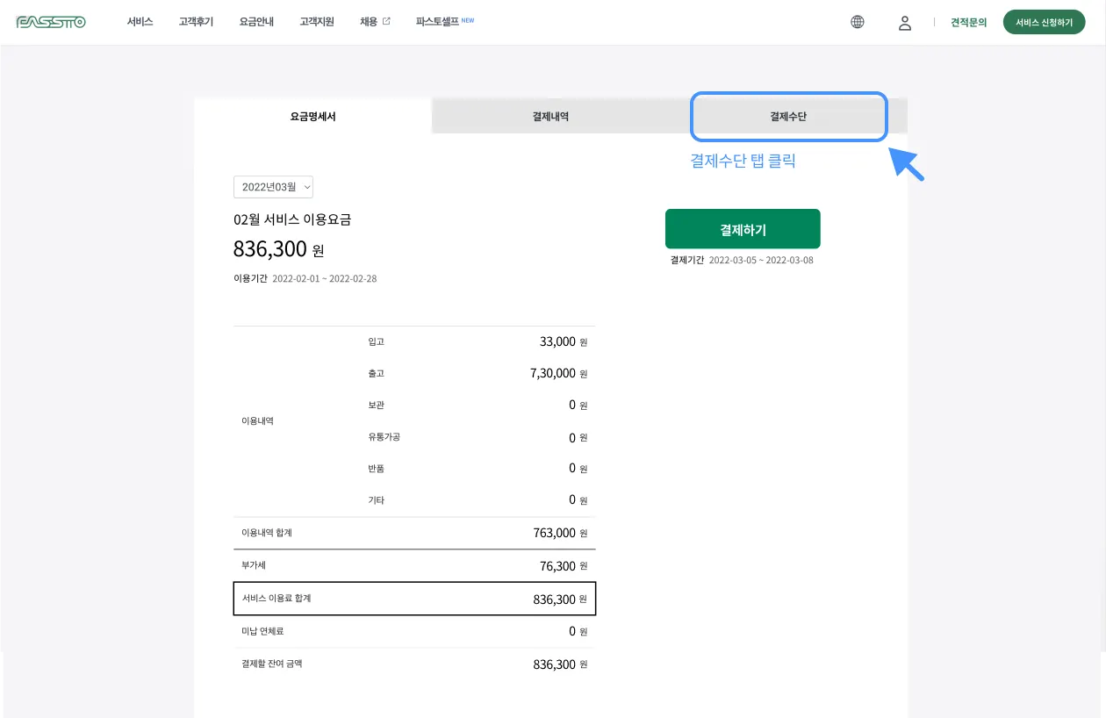This screenshot has height=718, width=1106.
Task: Click the 서비스 신청하기 button
Action: click(1044, 23)
